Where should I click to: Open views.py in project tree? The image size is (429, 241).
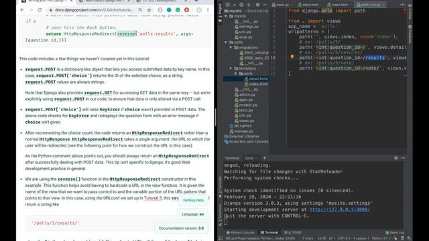[245, 120]
